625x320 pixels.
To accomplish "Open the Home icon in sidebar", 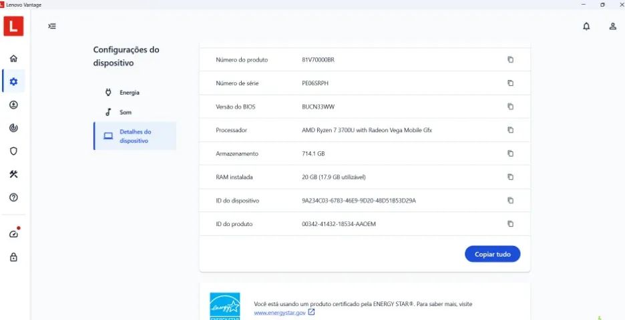I will tap(13, 59).
